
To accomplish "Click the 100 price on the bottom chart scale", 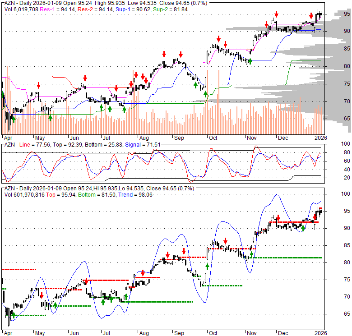I will point(346,194).
